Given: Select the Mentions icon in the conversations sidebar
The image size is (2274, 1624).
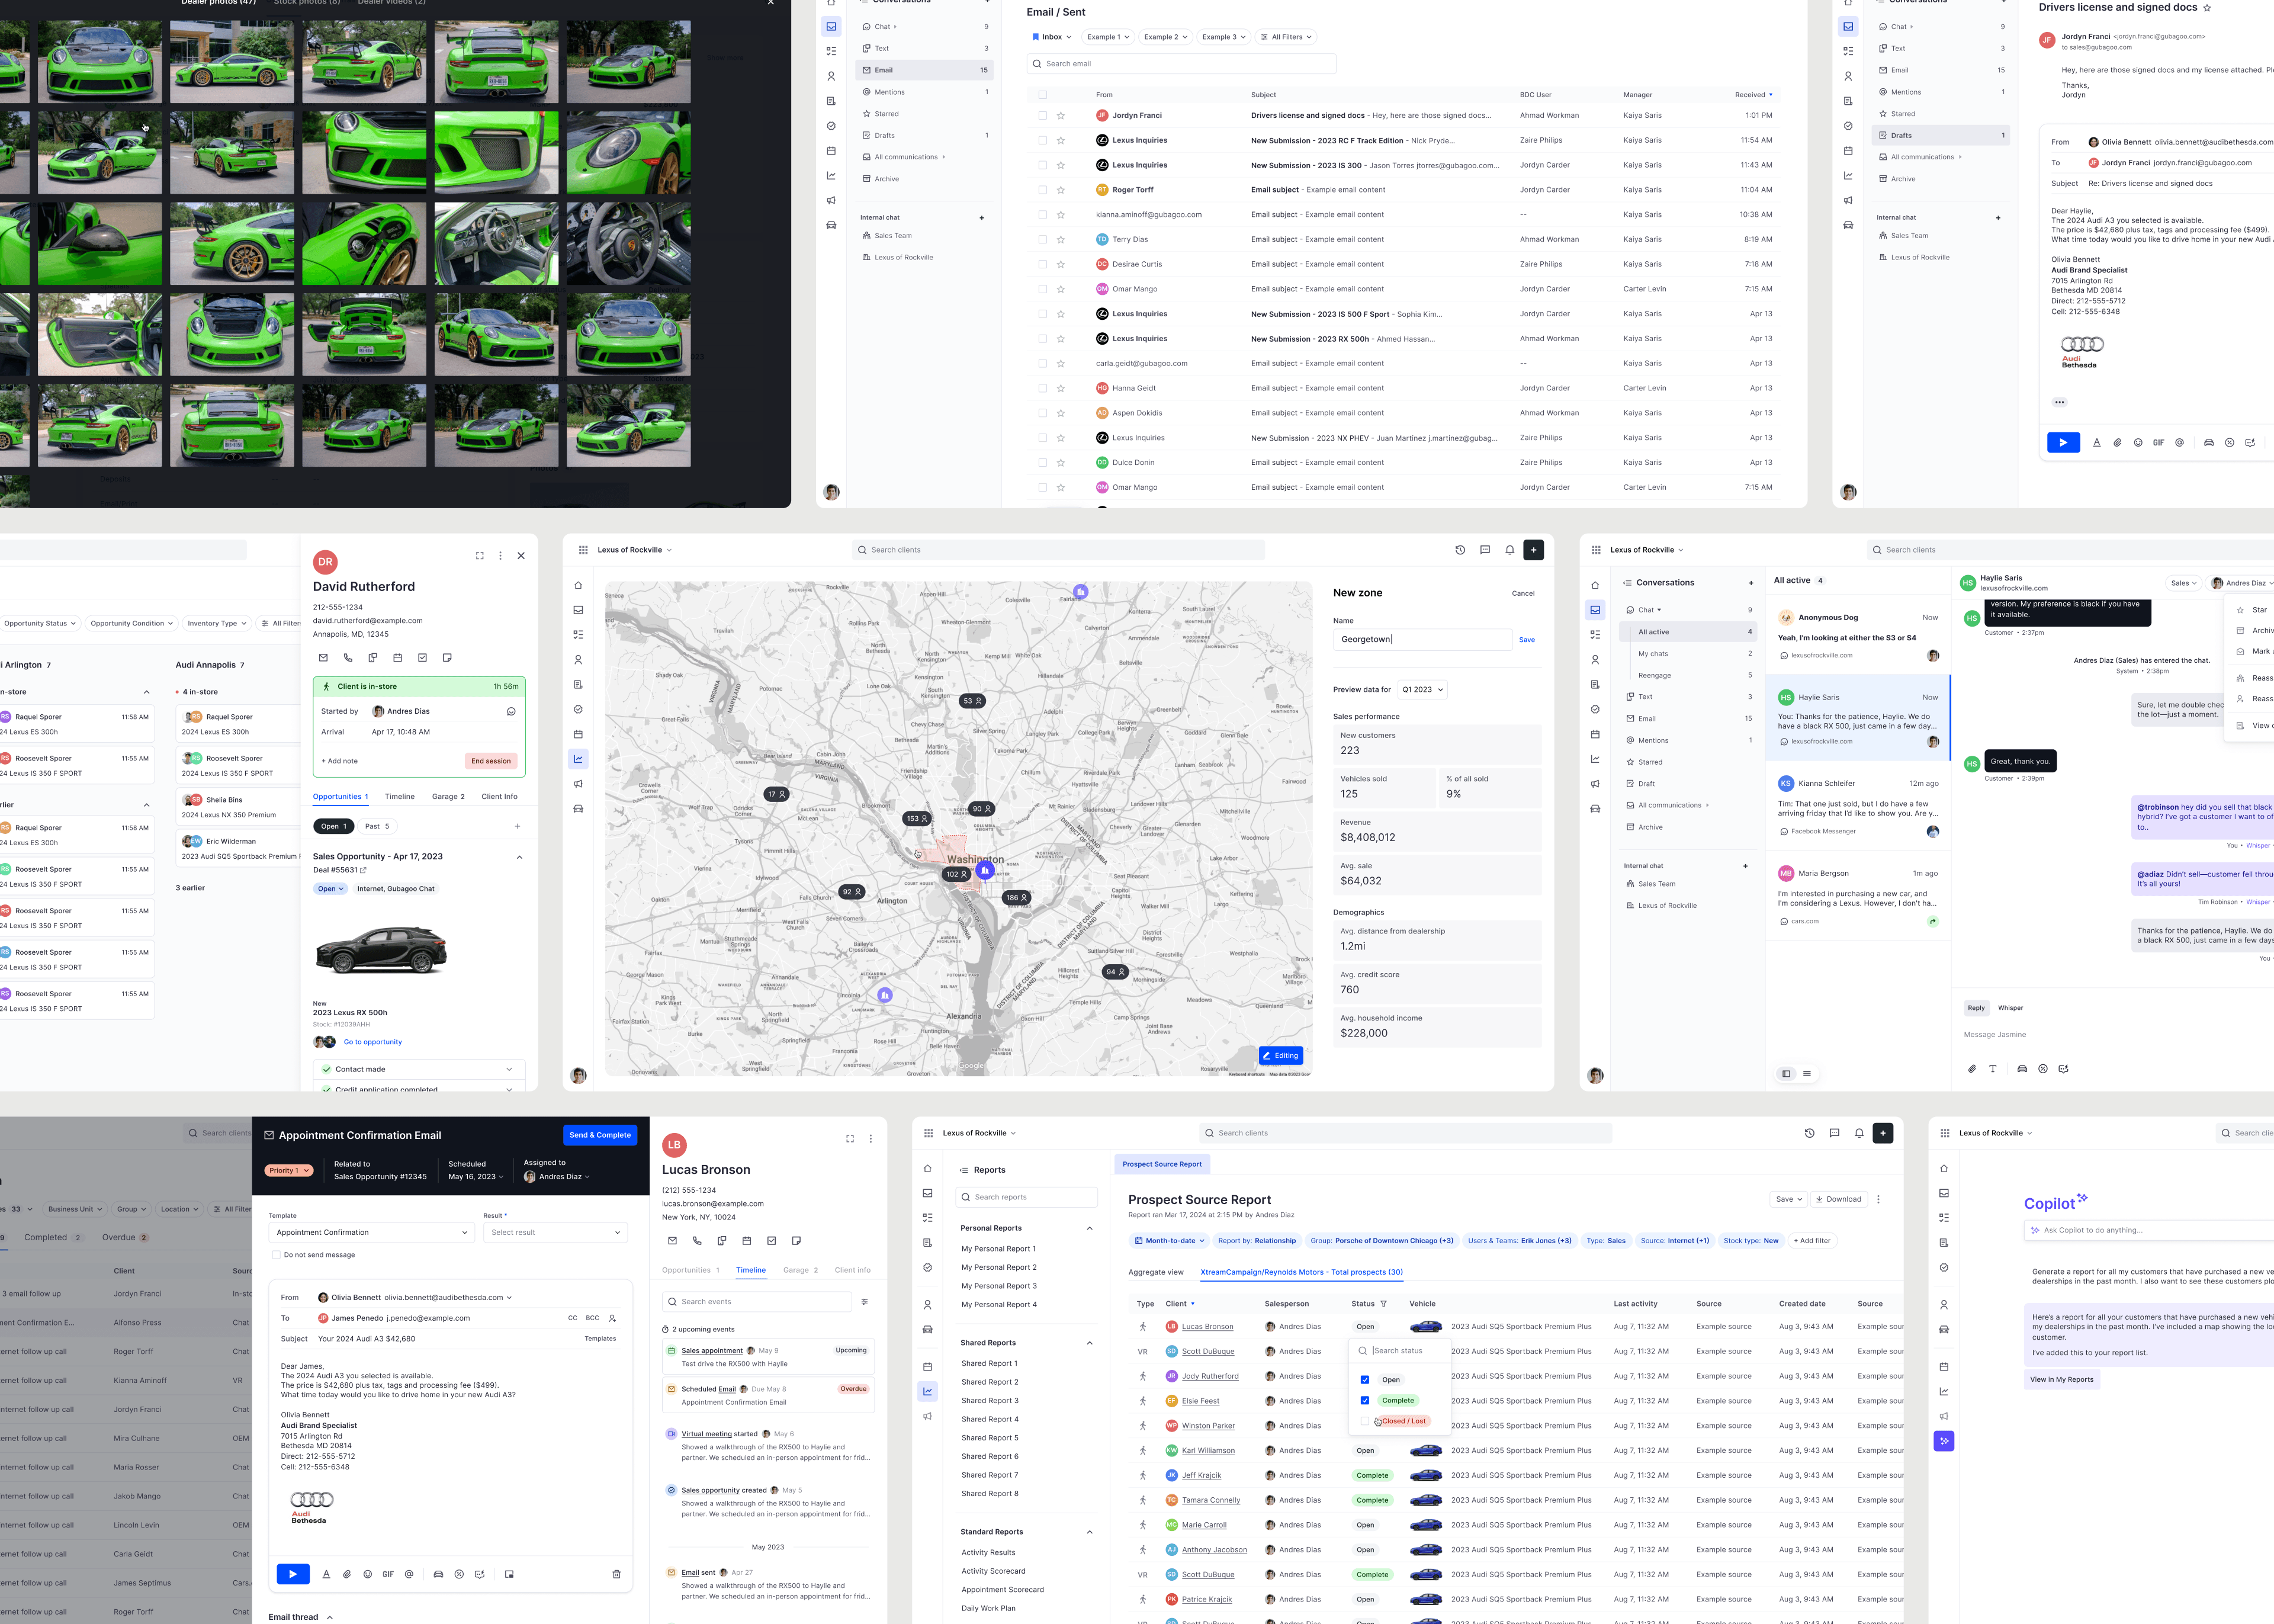Looking at the screenshot, I should point(868,91).
